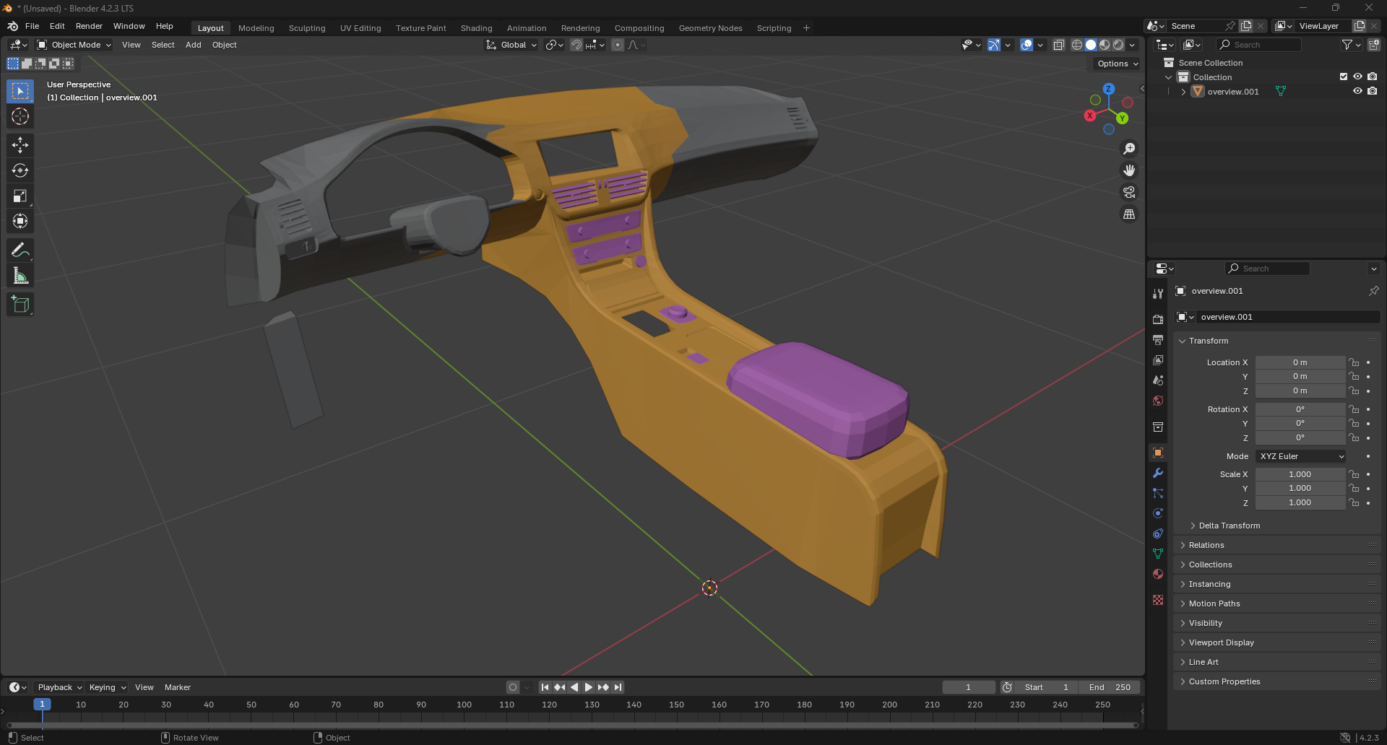
Task: Open the Add menu in viewport header
Action: 193,45
